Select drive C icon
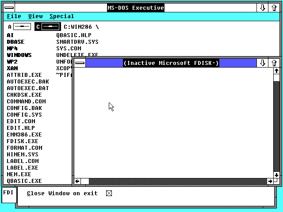 (48, 26)
